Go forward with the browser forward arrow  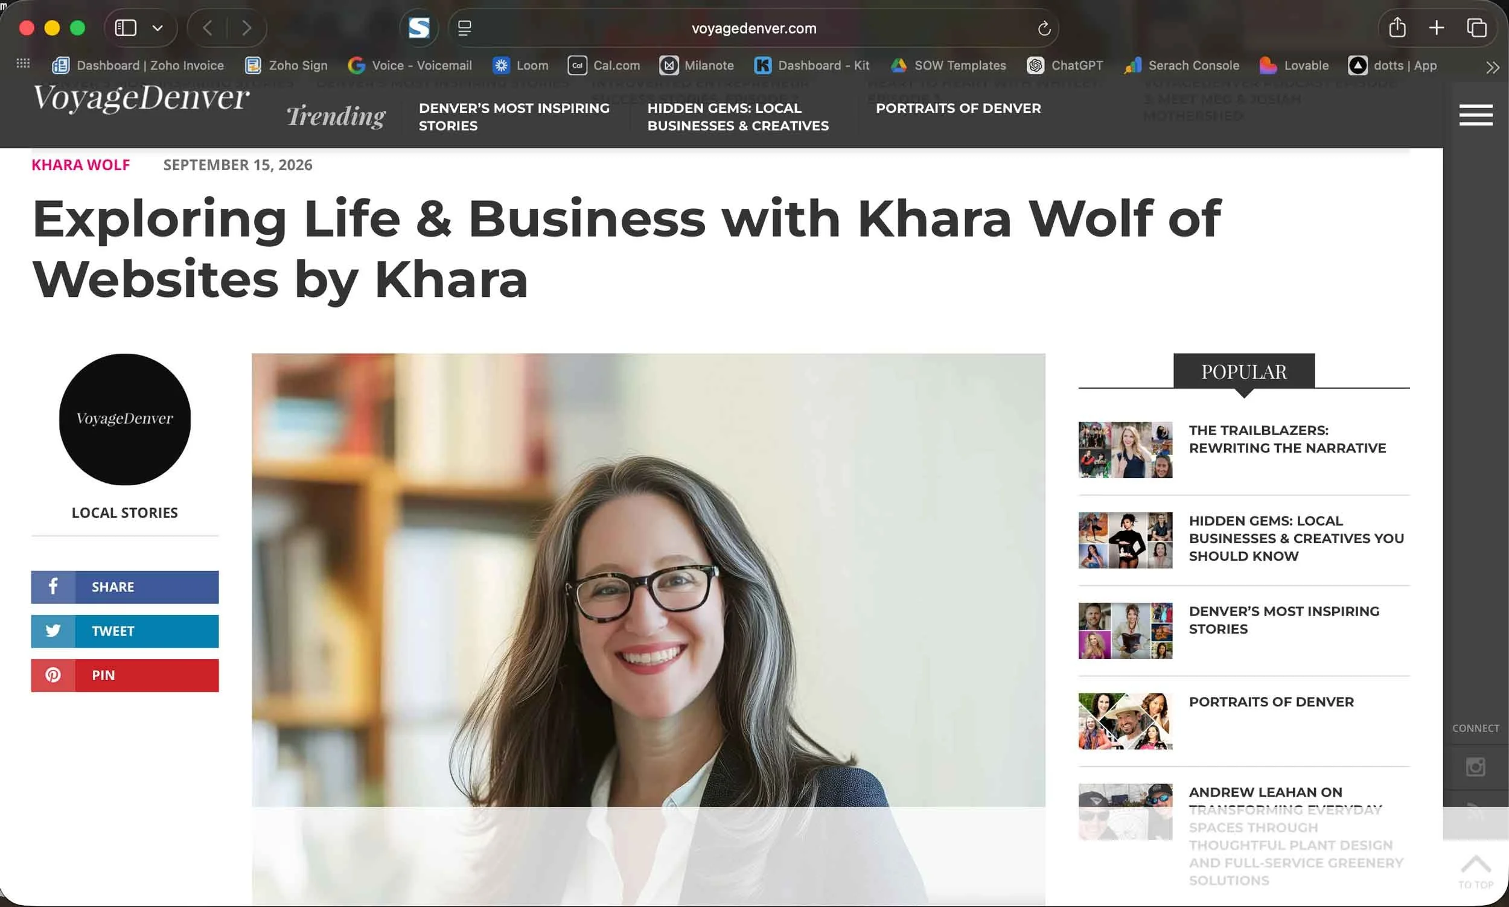click(246, 28)
